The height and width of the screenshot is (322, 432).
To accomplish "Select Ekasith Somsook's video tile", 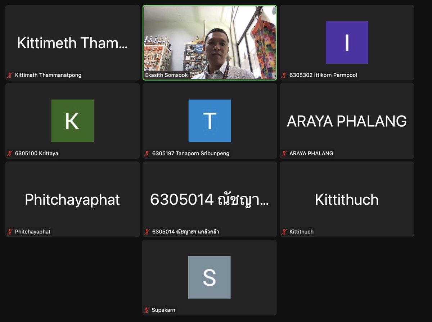I will click(x=210, y=42).
